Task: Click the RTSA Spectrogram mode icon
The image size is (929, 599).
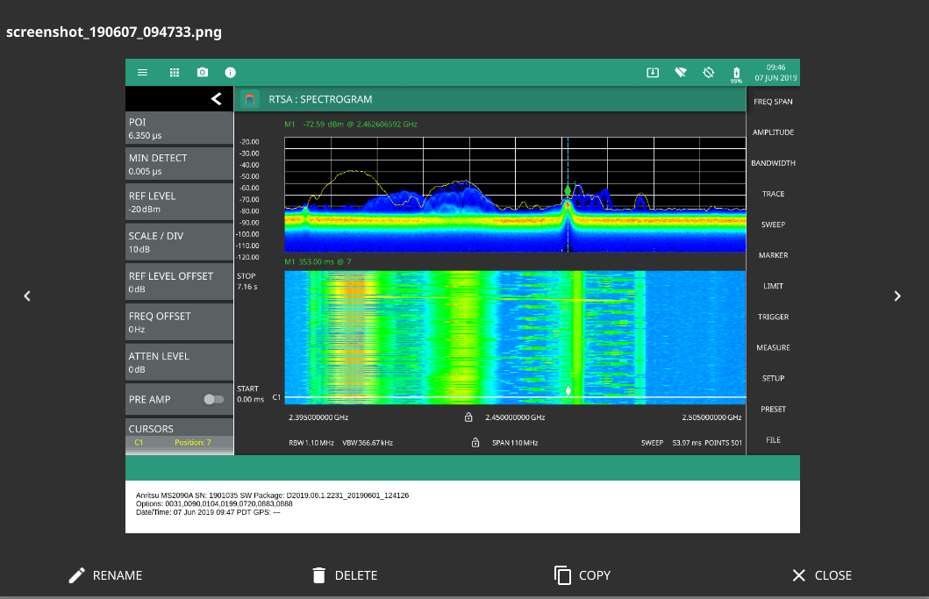Action: pyautogui.click(x=250, y=100)
